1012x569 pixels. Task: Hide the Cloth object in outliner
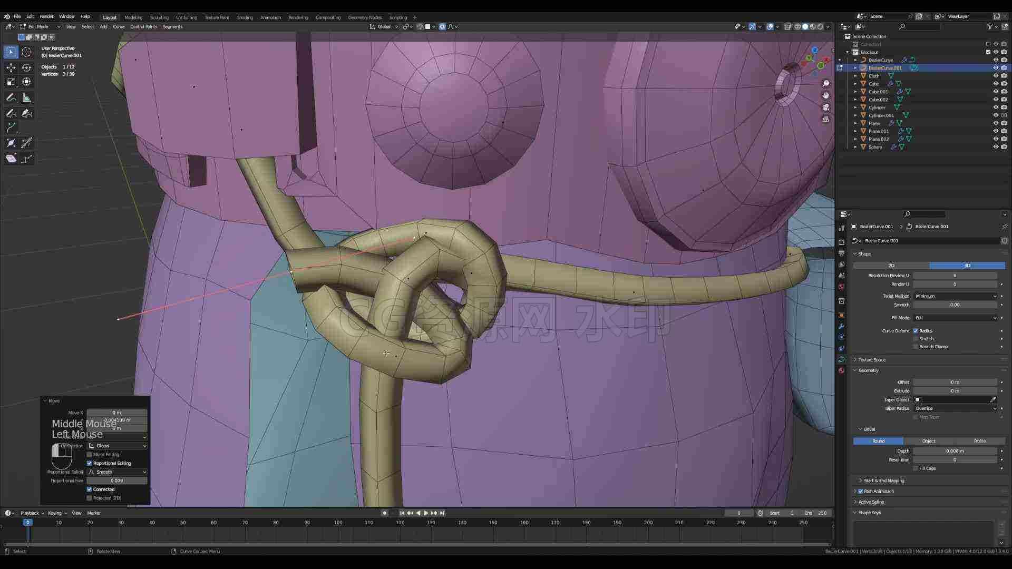[x=996, y=76]
